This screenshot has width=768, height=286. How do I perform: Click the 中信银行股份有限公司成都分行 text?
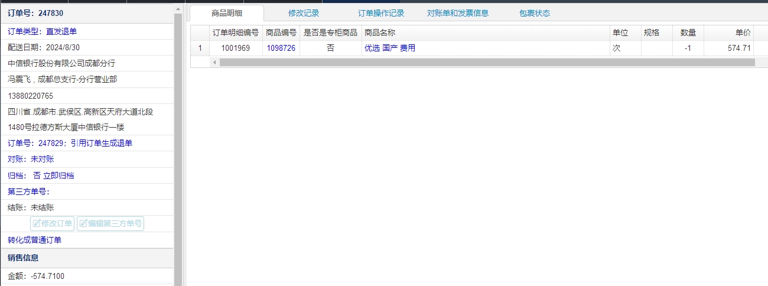[61, 63]
